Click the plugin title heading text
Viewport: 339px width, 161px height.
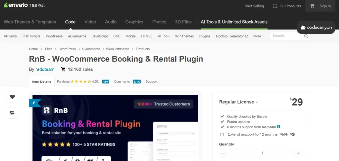[116, 59]
